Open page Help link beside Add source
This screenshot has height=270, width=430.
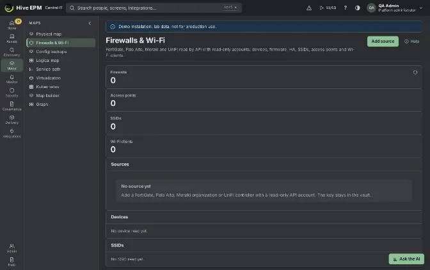point(412,41)
